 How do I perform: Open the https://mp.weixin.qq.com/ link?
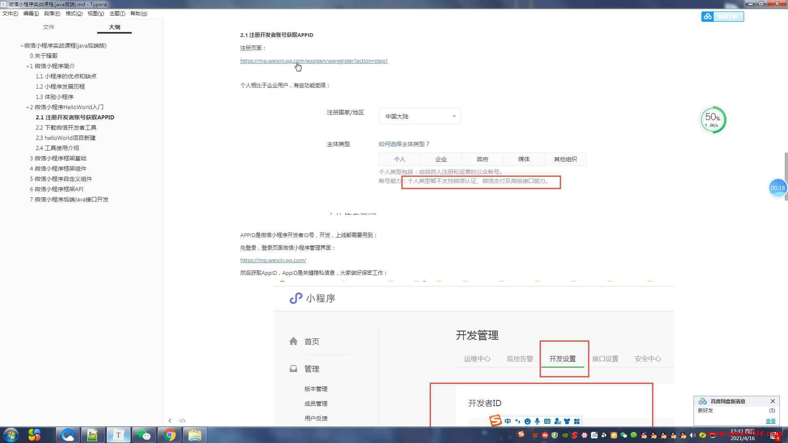(273, 260)
